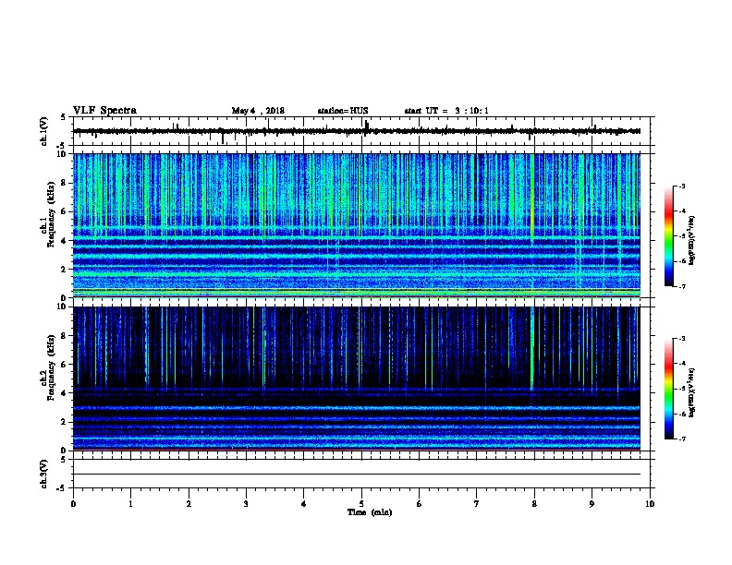The image size is (732, 565).
Task: Click inside the ch.2 spectrogram panel
Action: tap(357, 379)
